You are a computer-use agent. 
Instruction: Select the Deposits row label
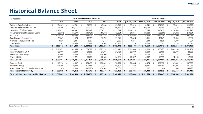pos(13,49)
